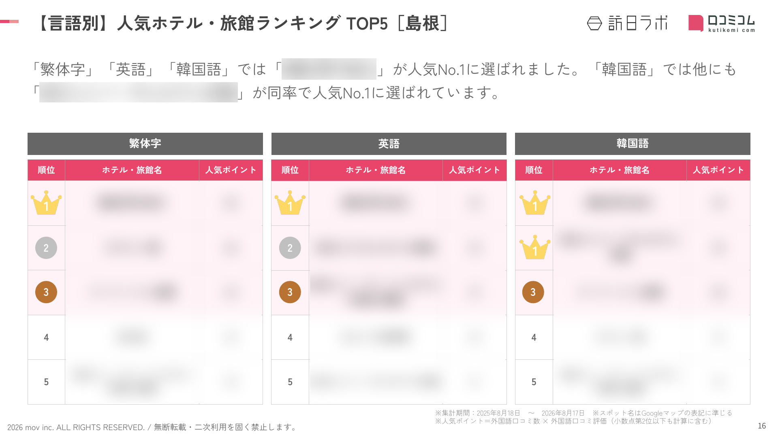
Task: Click the bronze rank 3 badge in 英語 table
Action: pyautogui.click(x=290, y=292)
